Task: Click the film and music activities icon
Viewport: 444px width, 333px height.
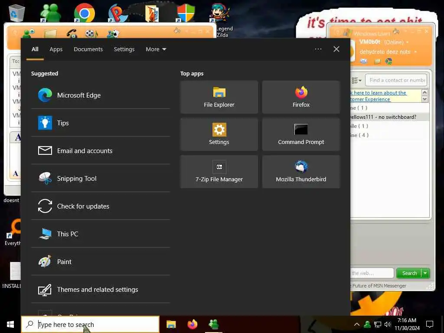Action: tap(91, 34)
